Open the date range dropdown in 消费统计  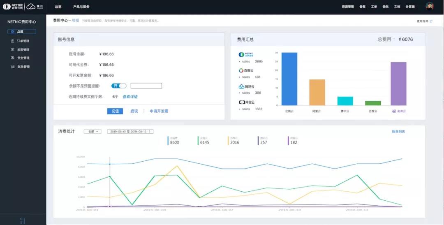click(130, 132)
